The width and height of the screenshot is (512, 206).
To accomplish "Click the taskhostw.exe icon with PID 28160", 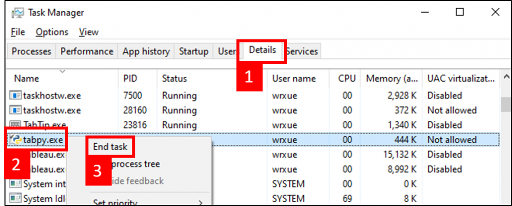I will click(15, 110).
